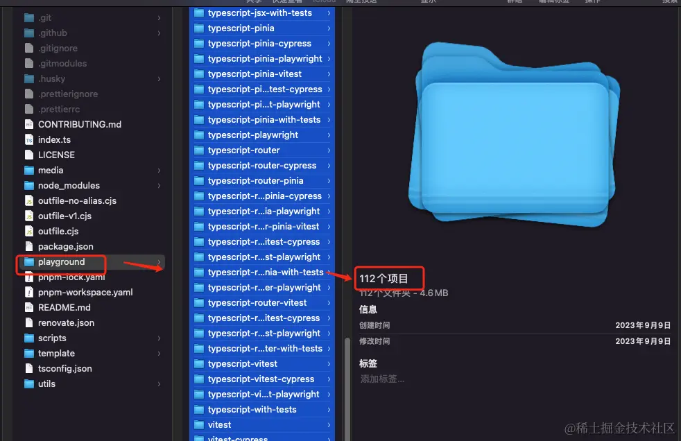Expand the typescript-with-tests chevron
Image resolution: width=681 pixels, height=441 pixels.
pos(329,410)
